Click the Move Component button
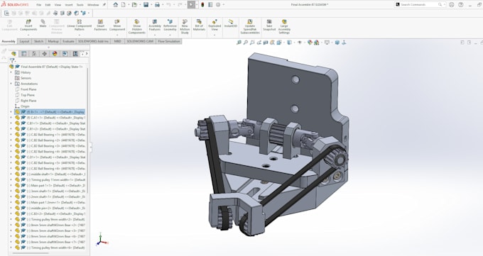 click(x=117, y=26)
